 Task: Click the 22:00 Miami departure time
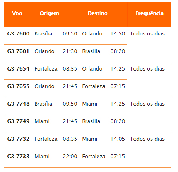click(x=70, y=157)
